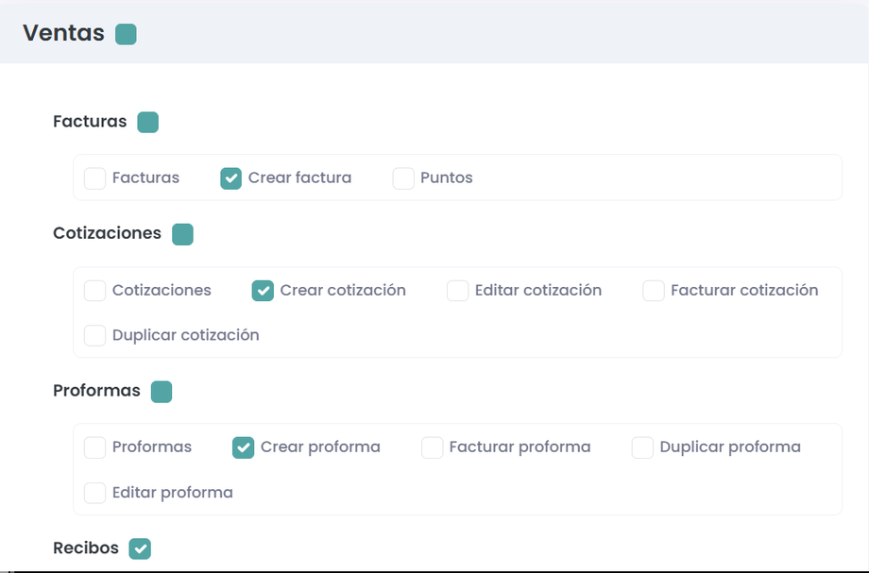Enable the Facturar proforma checkbox
Viewport: 869px width, 573px height.
click(x=432, y=447)
